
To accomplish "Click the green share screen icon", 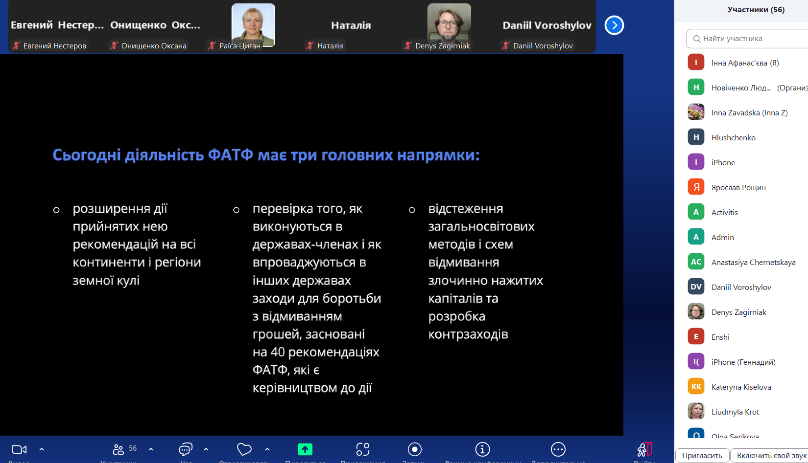I will [305, 449].
